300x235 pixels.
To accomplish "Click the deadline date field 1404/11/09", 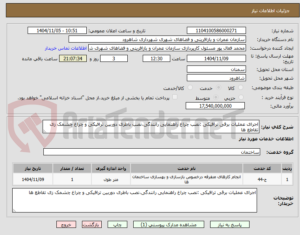I will click(216, 59).
